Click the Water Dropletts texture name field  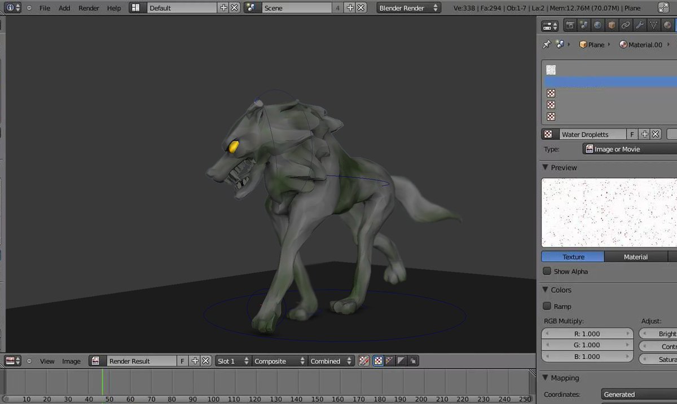point(592,134)
